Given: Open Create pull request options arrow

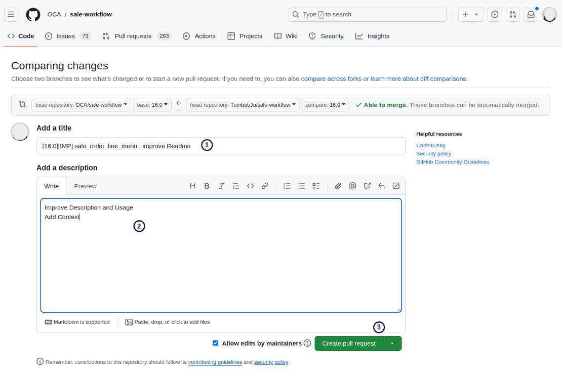Looking at the screenshot, I should coord(392,344).
